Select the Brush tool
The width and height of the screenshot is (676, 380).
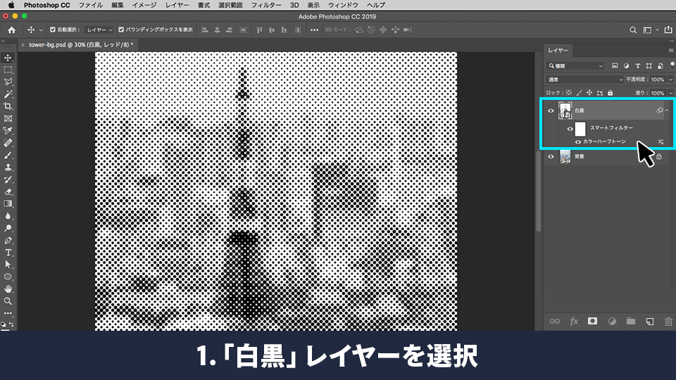pos(8,155)
